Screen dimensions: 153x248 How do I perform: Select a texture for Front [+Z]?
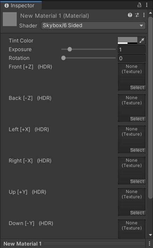tap(137, 87)
